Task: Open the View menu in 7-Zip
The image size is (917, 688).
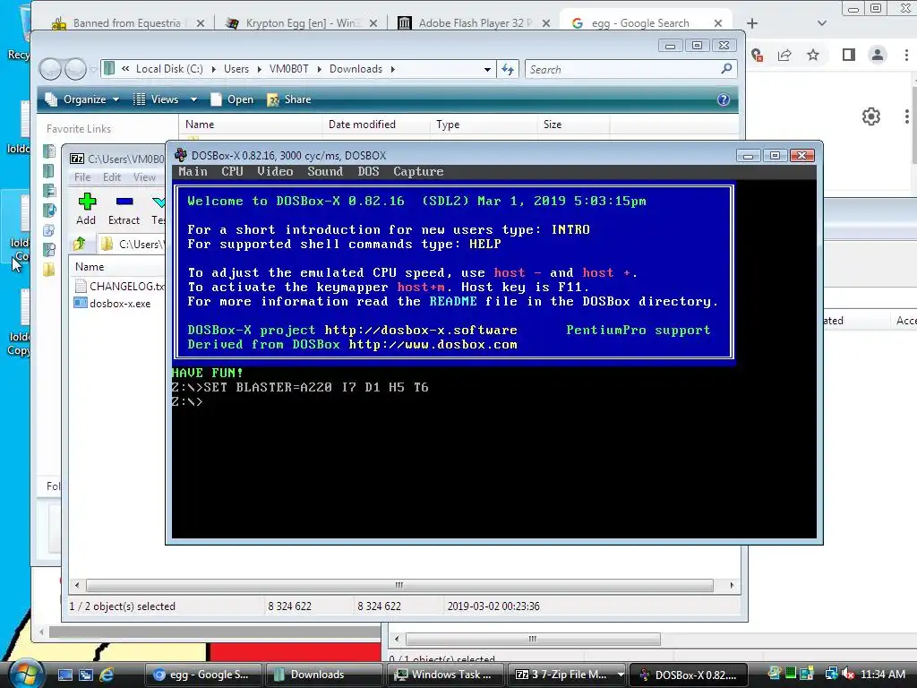Action: 144,176
